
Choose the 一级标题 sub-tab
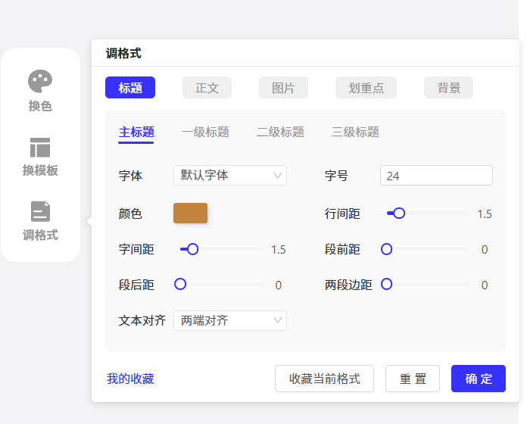pos(205,132)
